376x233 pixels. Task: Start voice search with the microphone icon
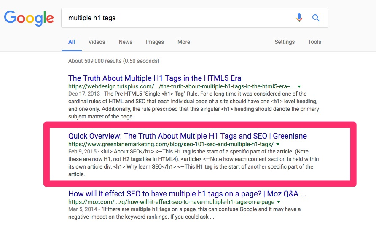[x=299, y=18]
